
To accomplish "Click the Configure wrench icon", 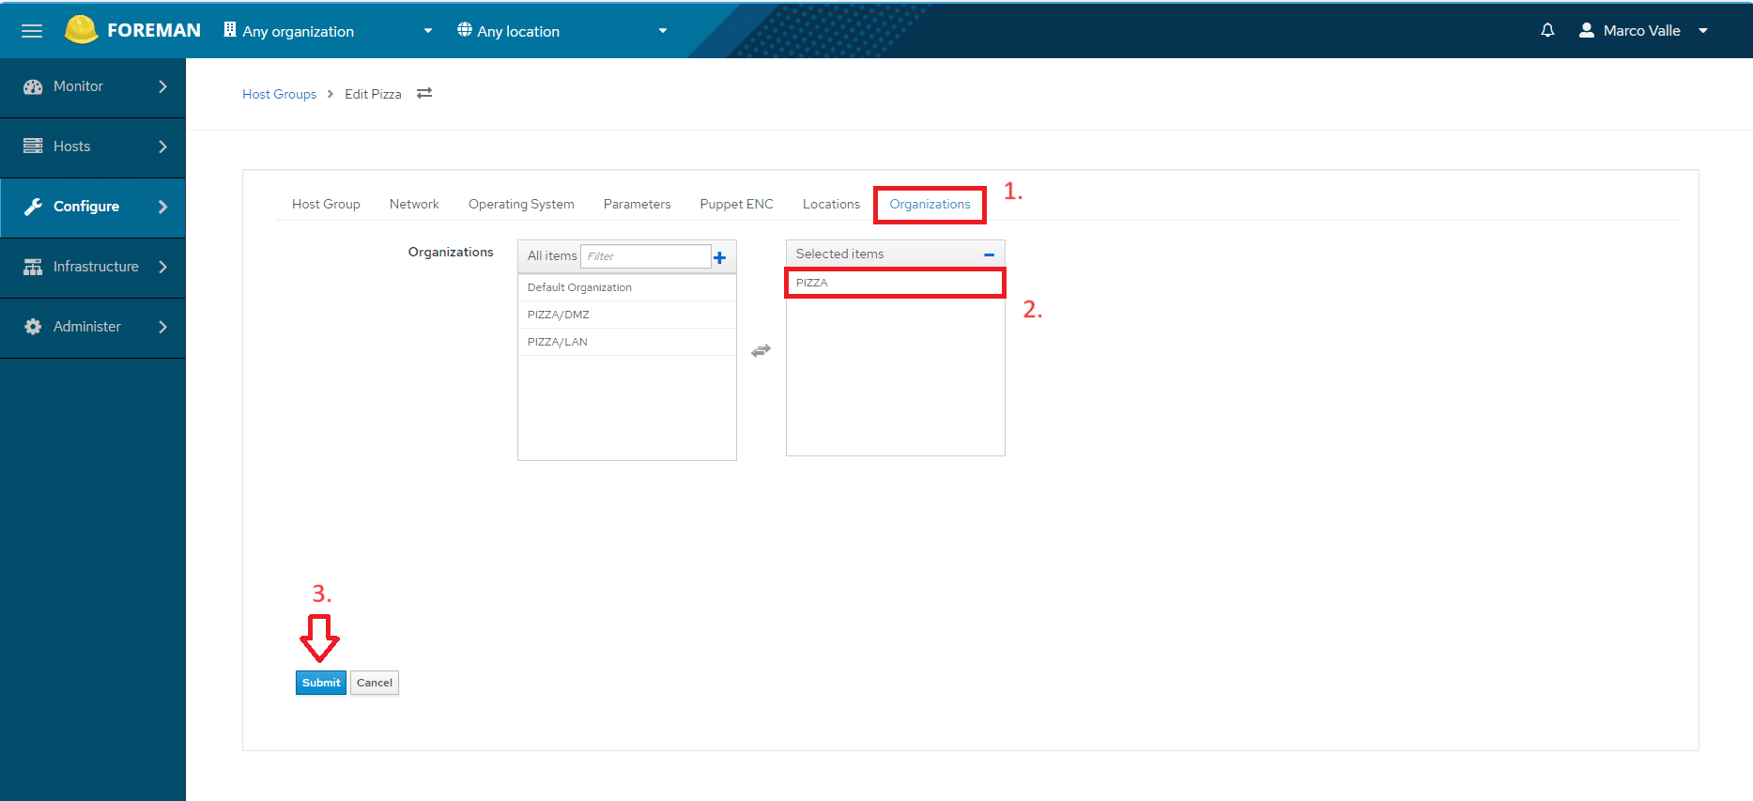I will [x=33, y=207].
